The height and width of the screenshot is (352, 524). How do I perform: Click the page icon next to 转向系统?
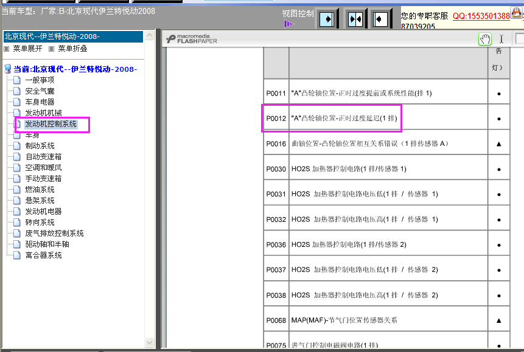[17, 223]
